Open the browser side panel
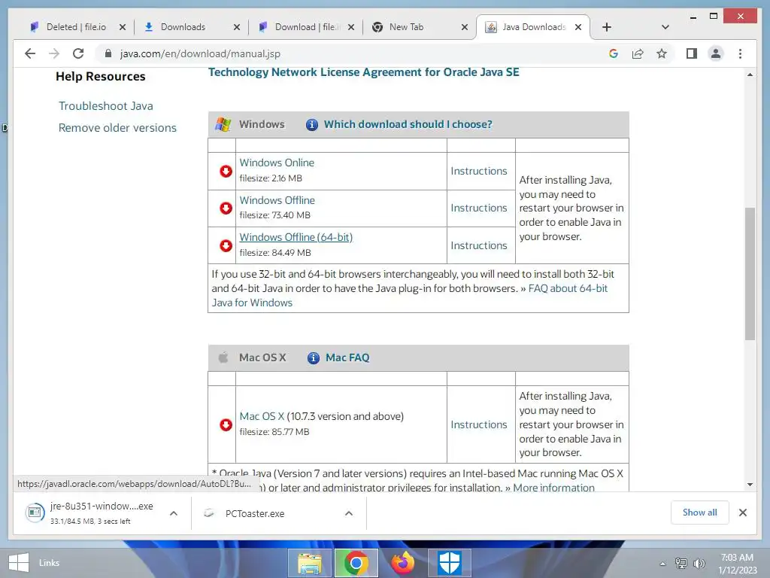Viewport: 770px width, 578px height. pyautogui.click(x=692, y=53)
